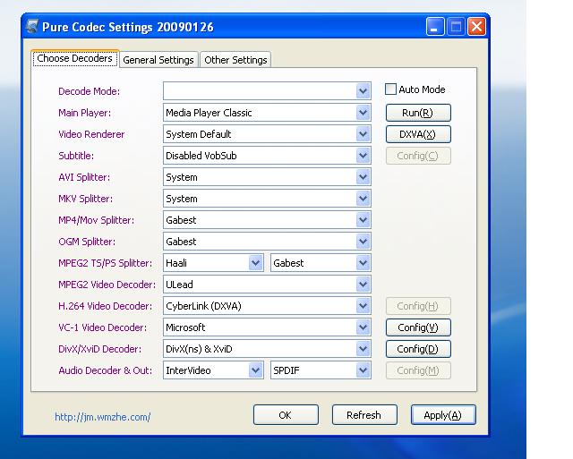Open Config(V) for VC-1 decoder
573x459 pixels.
click(418, 327)
